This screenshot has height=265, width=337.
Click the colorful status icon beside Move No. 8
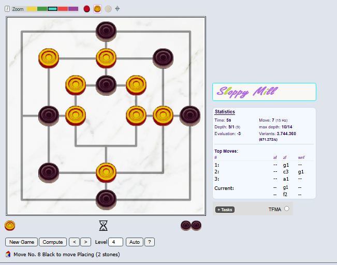8,254
